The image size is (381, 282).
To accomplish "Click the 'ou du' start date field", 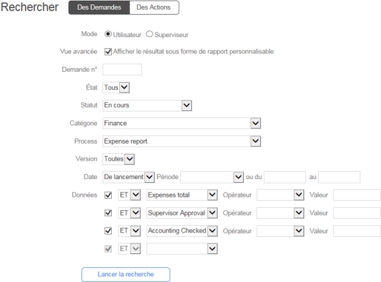I will [284, 177].
